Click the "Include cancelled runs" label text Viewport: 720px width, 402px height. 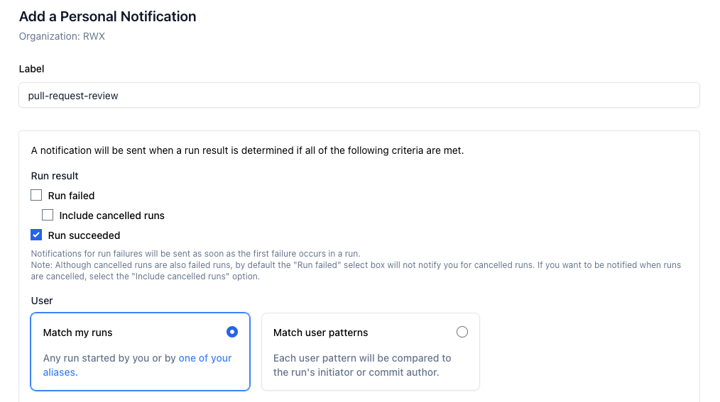coord(112,216)
